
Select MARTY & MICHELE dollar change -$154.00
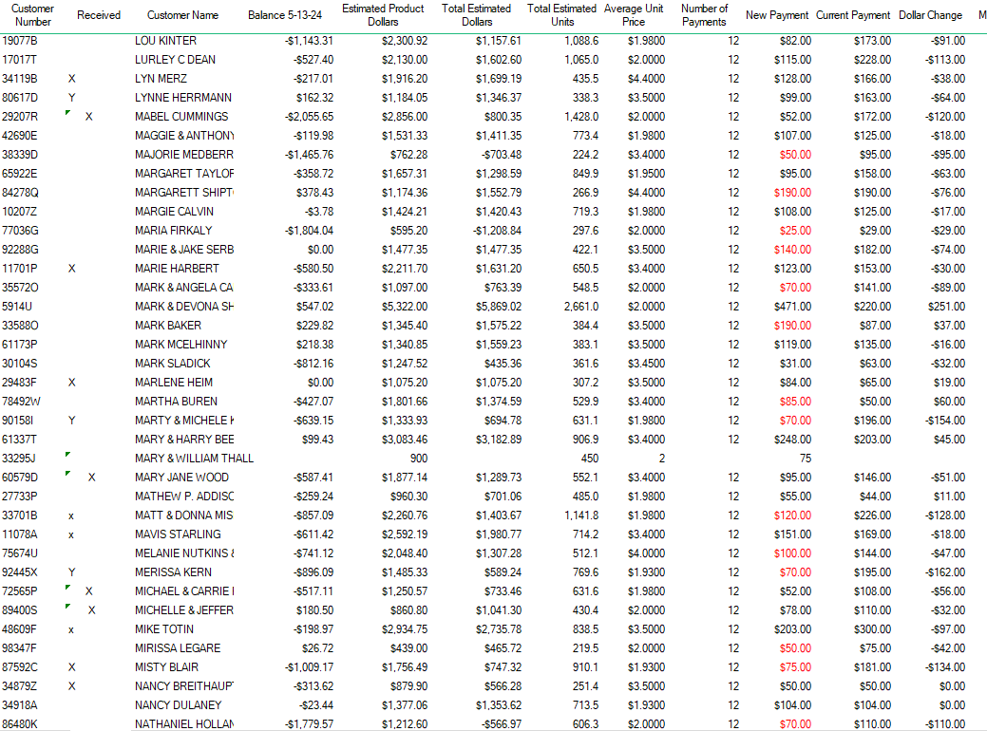945,421
